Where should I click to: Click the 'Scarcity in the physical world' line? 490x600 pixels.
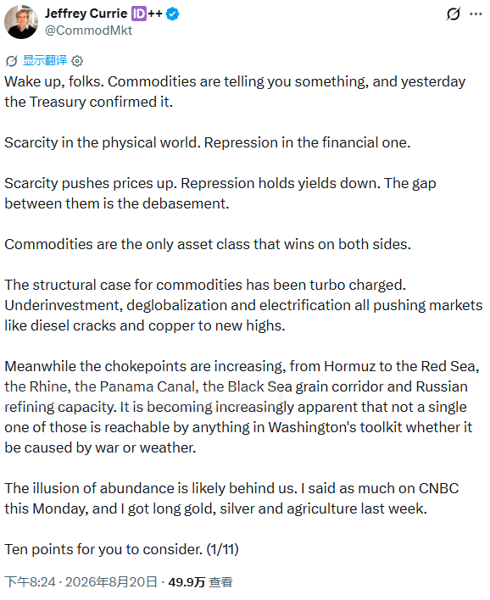[208, 142]
